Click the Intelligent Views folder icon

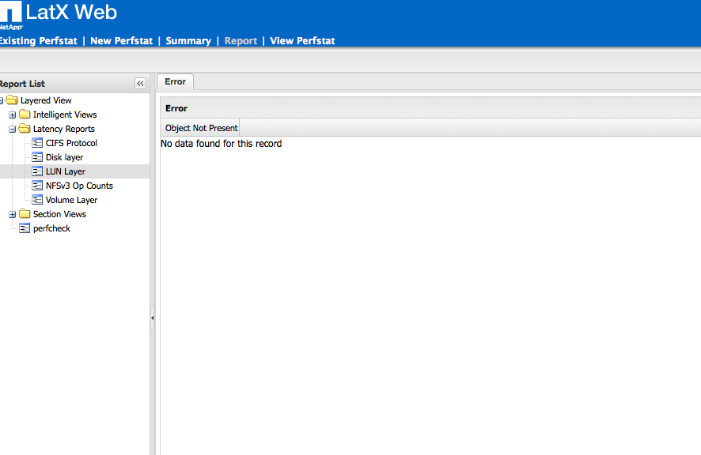click(x=25, y=115)
